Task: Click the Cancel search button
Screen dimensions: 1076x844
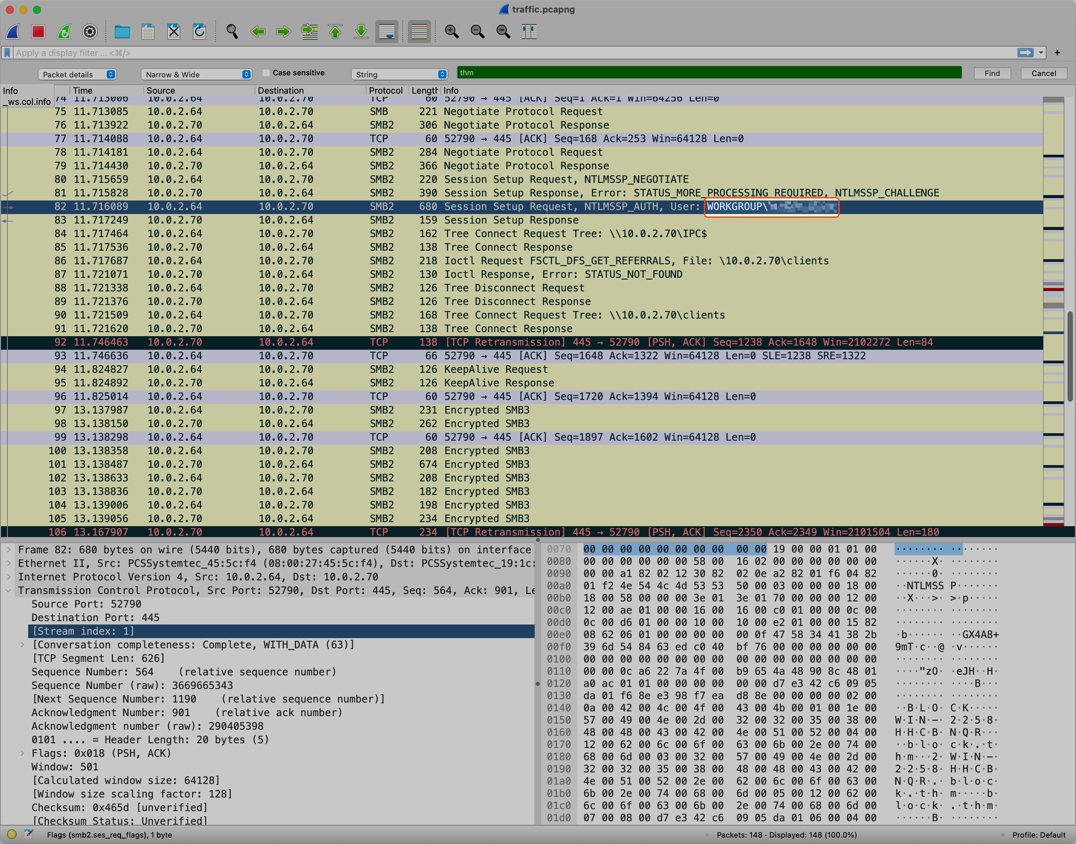Action: (x=1043, y=73)
